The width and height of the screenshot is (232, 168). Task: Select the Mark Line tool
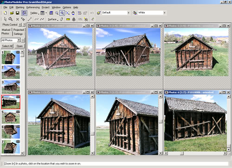click(30, 19)
